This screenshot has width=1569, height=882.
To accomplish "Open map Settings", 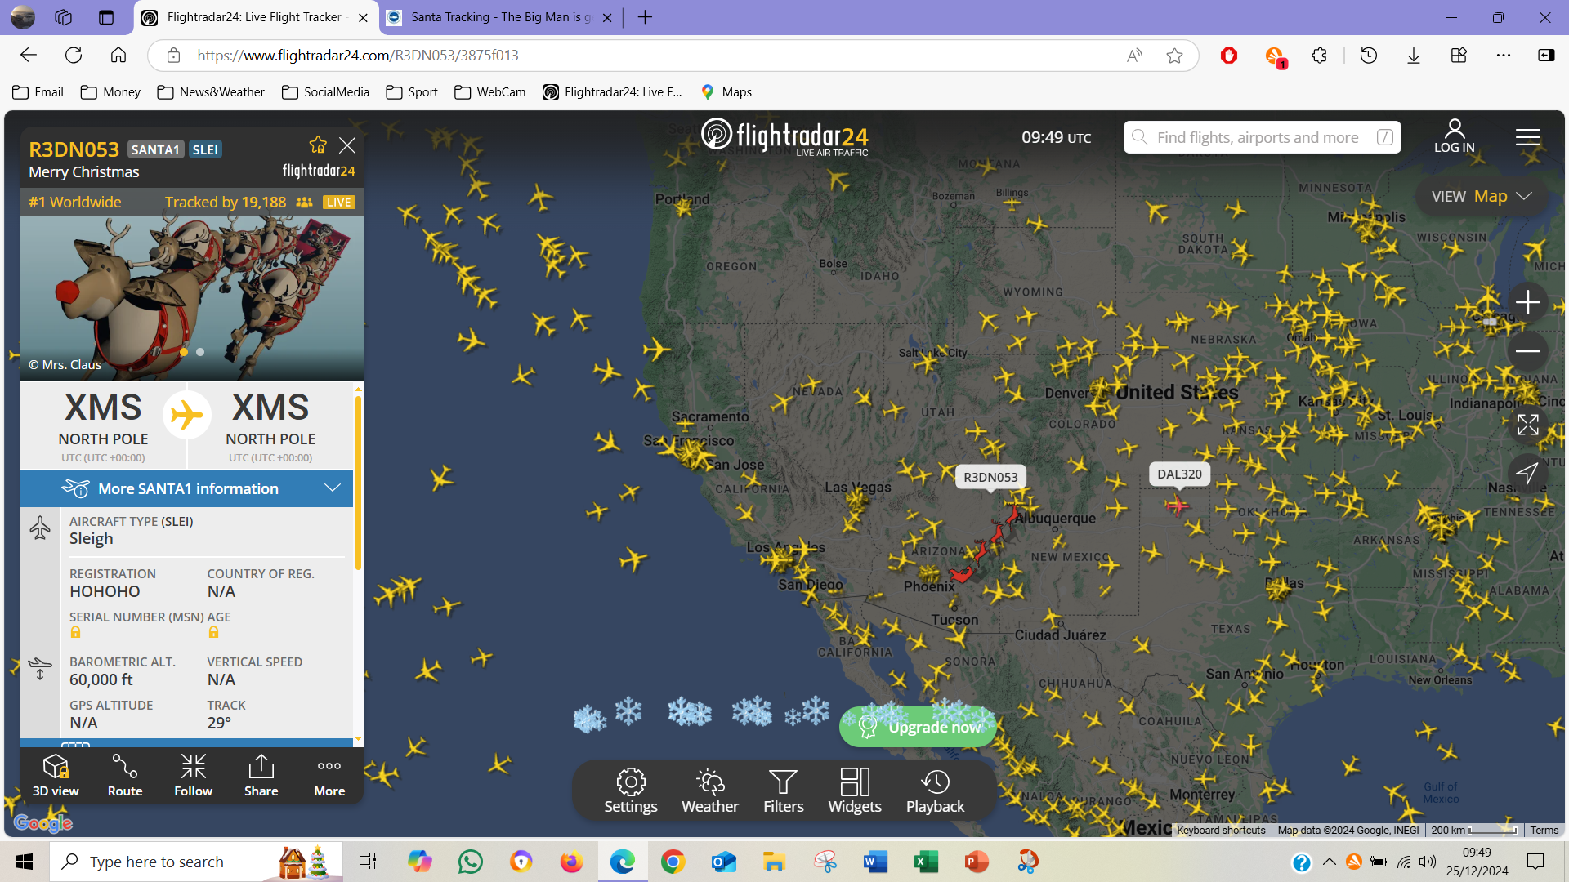I will pyautogui.click(x=630, y=791).
